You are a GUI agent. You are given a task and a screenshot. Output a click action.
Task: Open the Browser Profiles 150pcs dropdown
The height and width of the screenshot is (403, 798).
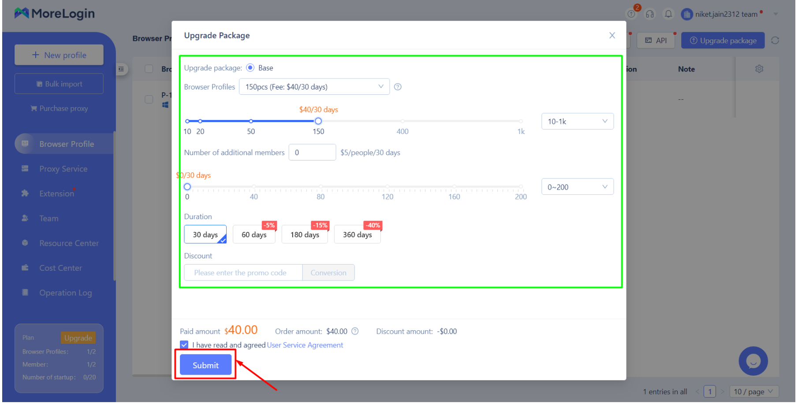[314, 87]
